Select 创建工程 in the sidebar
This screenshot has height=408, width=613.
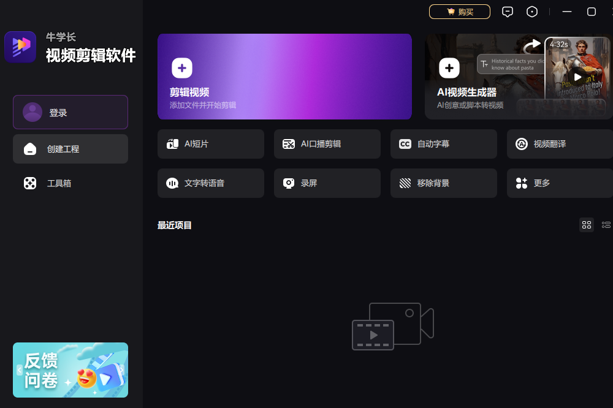[x=70, y=149]
